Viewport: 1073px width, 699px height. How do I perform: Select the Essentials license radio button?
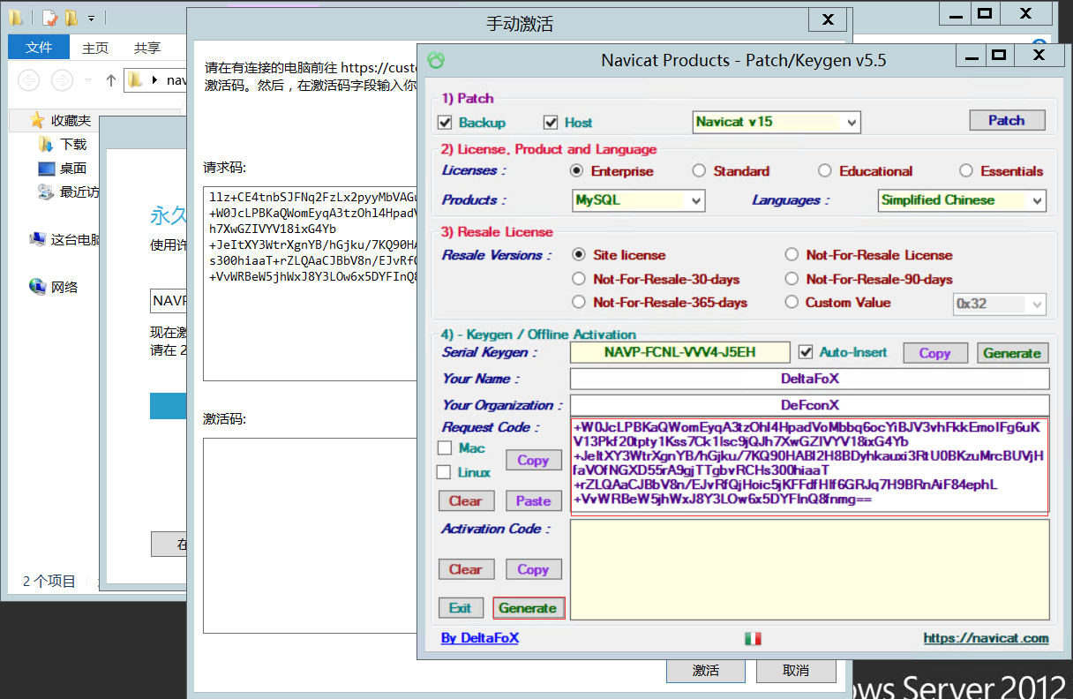coord(966,171)
